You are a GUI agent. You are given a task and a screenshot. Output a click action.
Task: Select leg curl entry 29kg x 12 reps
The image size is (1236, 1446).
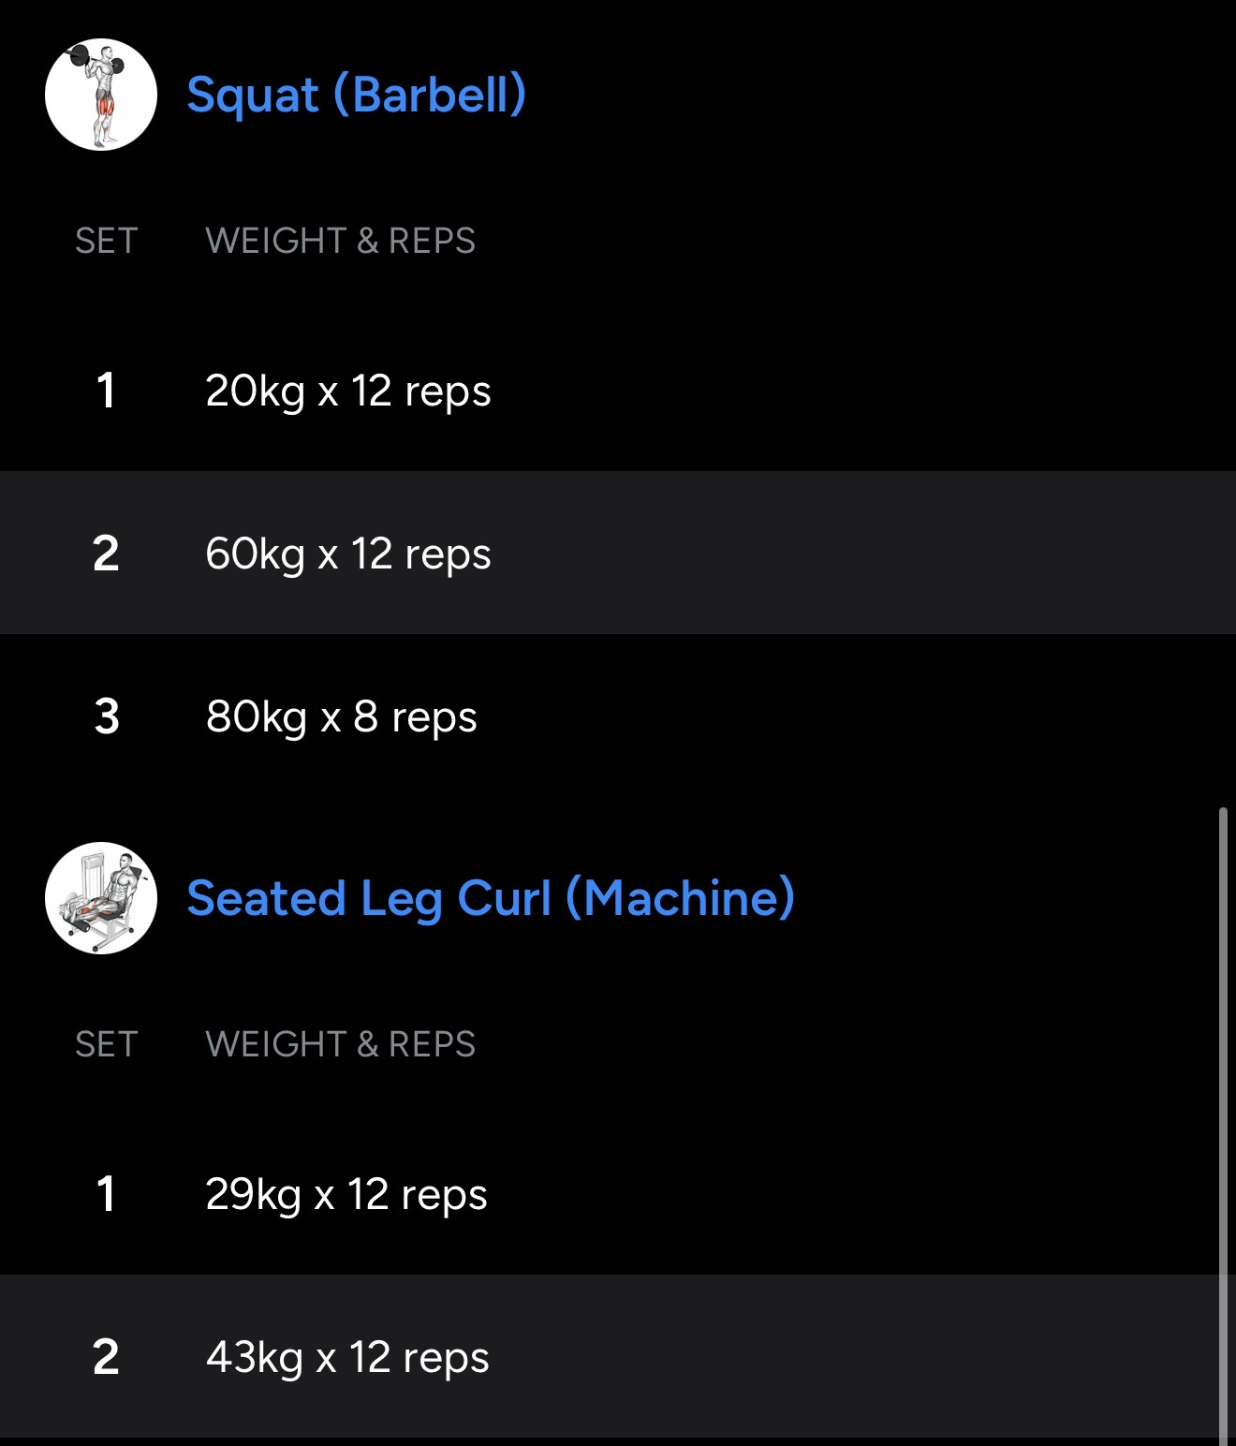click(x=346, y=1194)
